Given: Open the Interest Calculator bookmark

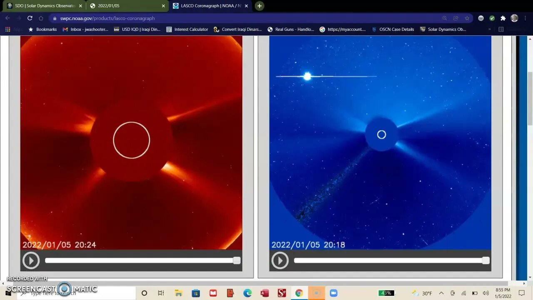Looking at the screenshot, I should [x=187, y=30].
